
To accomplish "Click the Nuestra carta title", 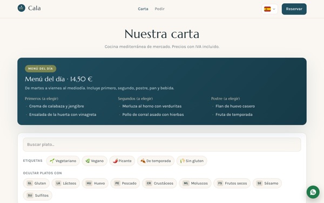I will point(162,34).
